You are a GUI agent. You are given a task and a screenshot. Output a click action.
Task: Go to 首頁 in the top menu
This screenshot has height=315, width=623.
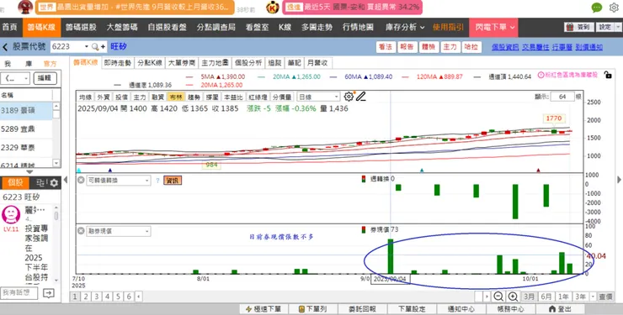pyautogui.click(x=10, y=28)
